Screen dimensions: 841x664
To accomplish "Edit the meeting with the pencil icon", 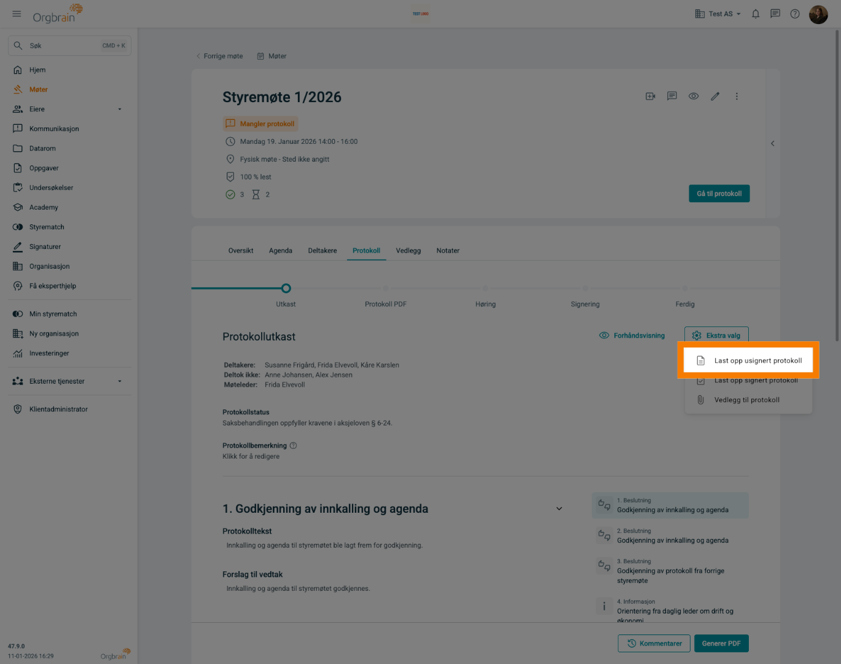I will tap(715, 97).
